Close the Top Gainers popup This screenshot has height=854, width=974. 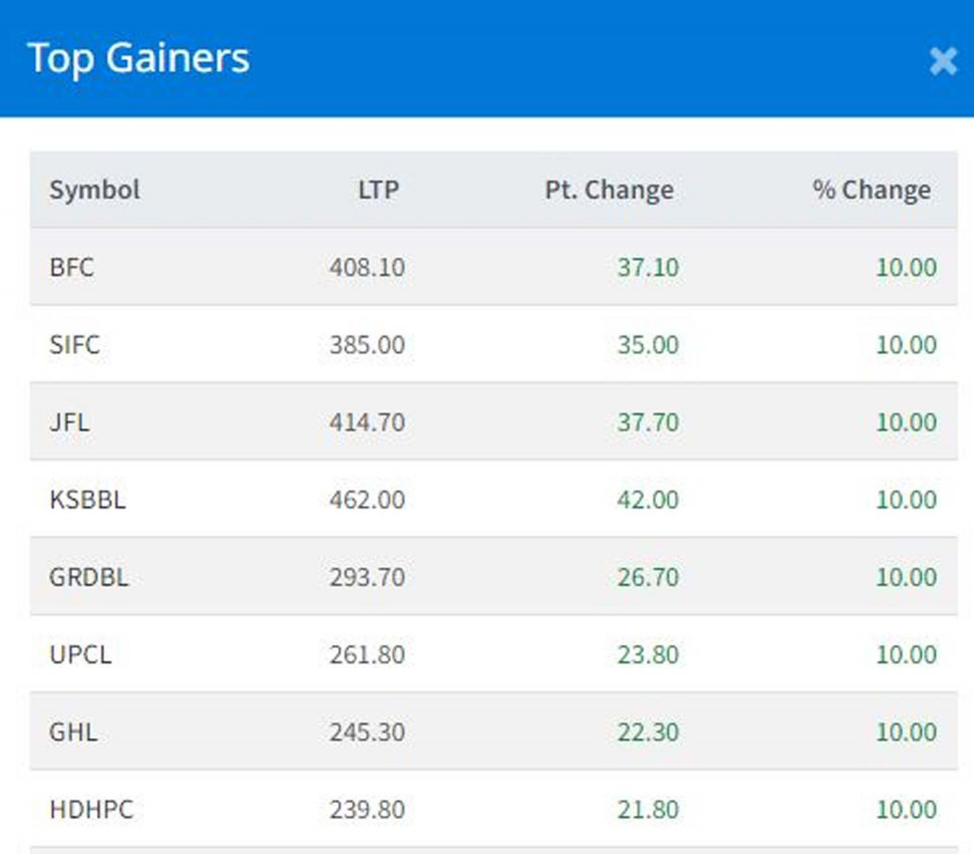pyautogui.click(x=942, y=61)
